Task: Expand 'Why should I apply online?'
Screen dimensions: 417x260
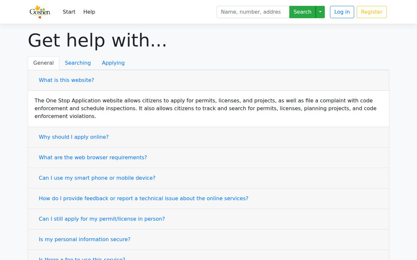Action: click(74, 137)
